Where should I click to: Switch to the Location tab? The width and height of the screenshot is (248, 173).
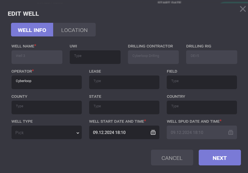[x=74, y=30]
